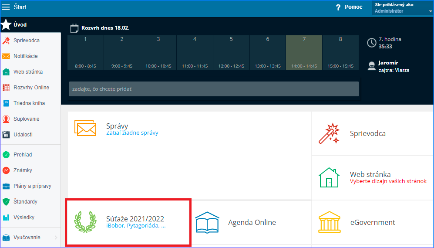This screenshot has width=434, height=248.
Task: Click the laurel wreath Súťaže icon
Action: click(85, 222)
